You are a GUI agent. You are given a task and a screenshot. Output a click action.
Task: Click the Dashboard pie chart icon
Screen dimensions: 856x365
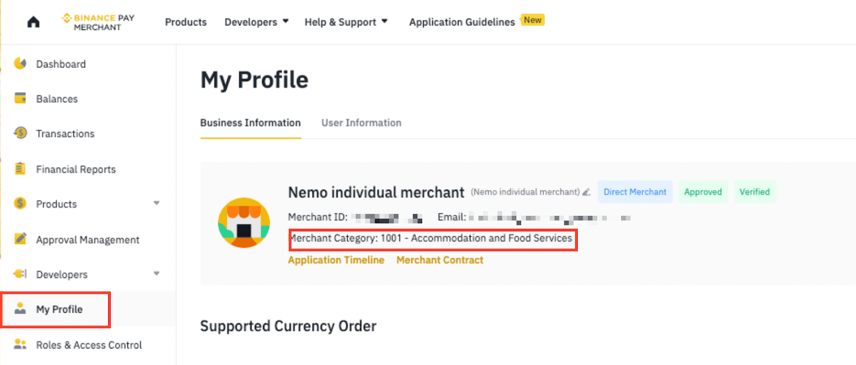(20, 64)
